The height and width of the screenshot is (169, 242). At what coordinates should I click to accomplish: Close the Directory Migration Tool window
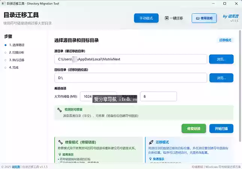click(236, 3)
